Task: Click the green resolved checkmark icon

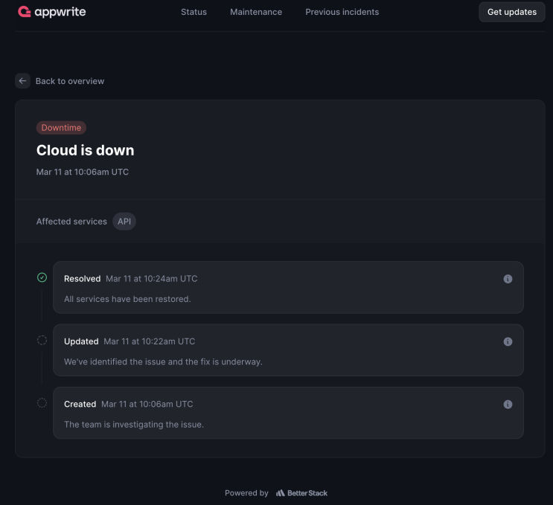Action: point(42,277)
